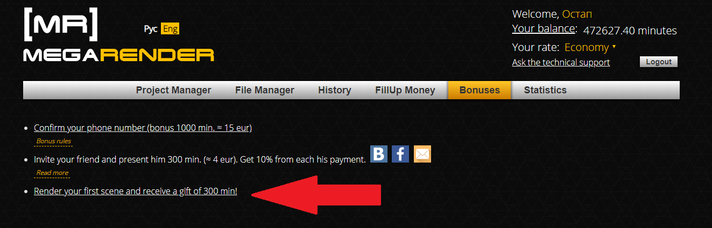
Task: Expand Read more under invite bonus
Action: pyautogui.click(x=52, y=173)
